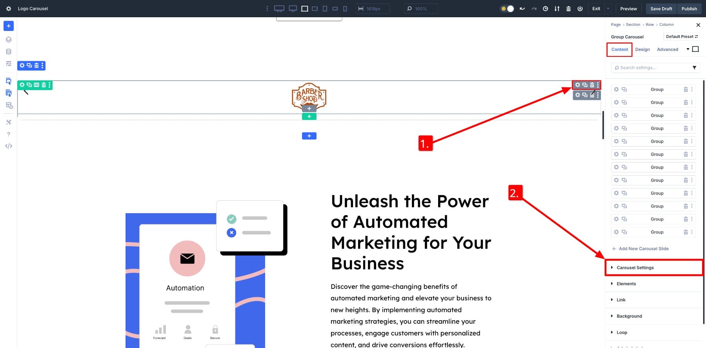Open the code editor icon in left sidebar
Screen dimensions: 706x348
(x=9, y=146)
